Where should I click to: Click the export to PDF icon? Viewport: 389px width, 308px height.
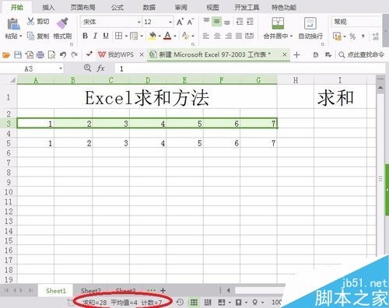[x=30, y=55]
